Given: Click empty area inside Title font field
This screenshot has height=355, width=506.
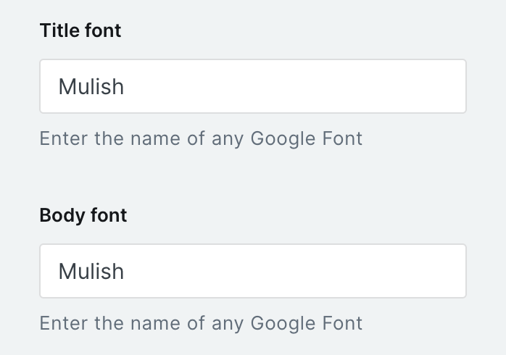Looking at the screenshot, I should click(326, 87).
